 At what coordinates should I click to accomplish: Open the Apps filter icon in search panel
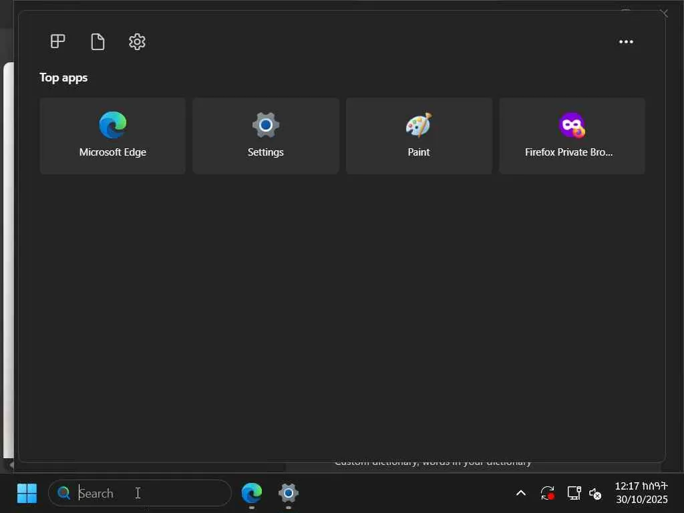(57, 42)
